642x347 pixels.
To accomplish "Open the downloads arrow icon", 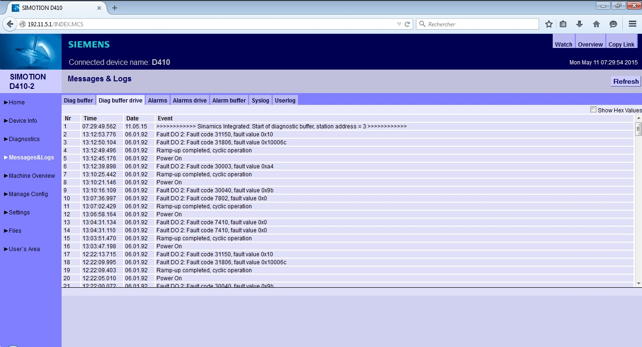I will tap(579, 24).
